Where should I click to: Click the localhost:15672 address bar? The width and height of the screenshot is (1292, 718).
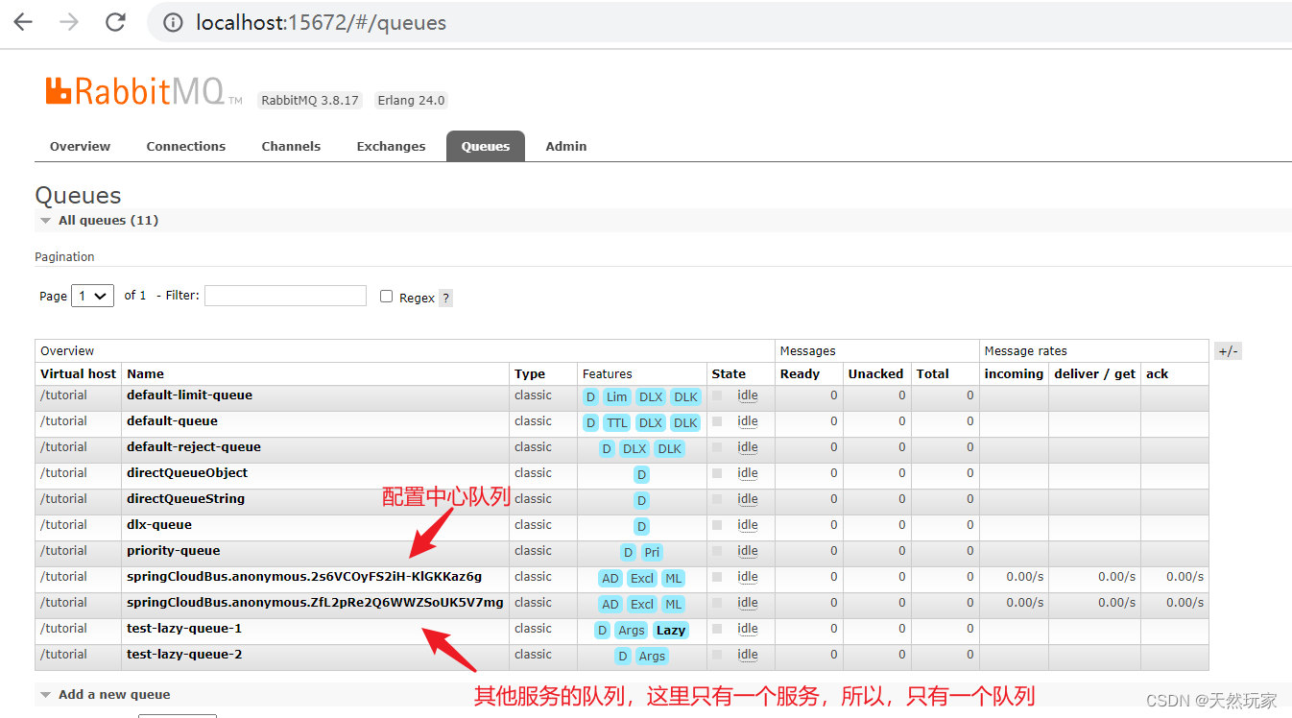tap(720, 22)
